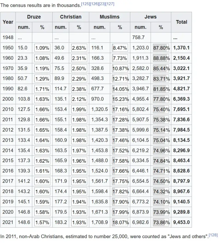This screenshot has width=219, height=243.
Task: Select the Muslims column header
Action: (x=109, y=17)
